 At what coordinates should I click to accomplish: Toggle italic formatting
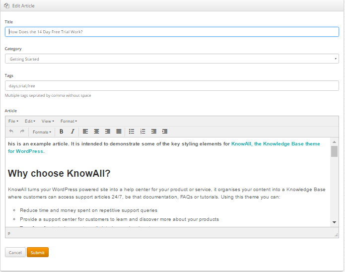72,132
